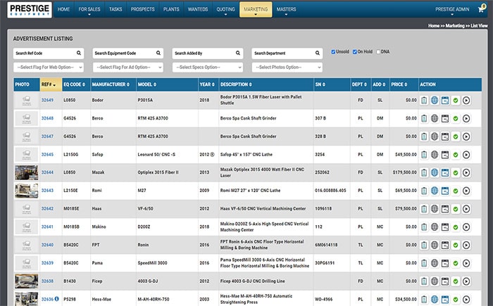Open the shopping cart icon
The height and width of the screenshot is (306, 493).
click(481, 9)
